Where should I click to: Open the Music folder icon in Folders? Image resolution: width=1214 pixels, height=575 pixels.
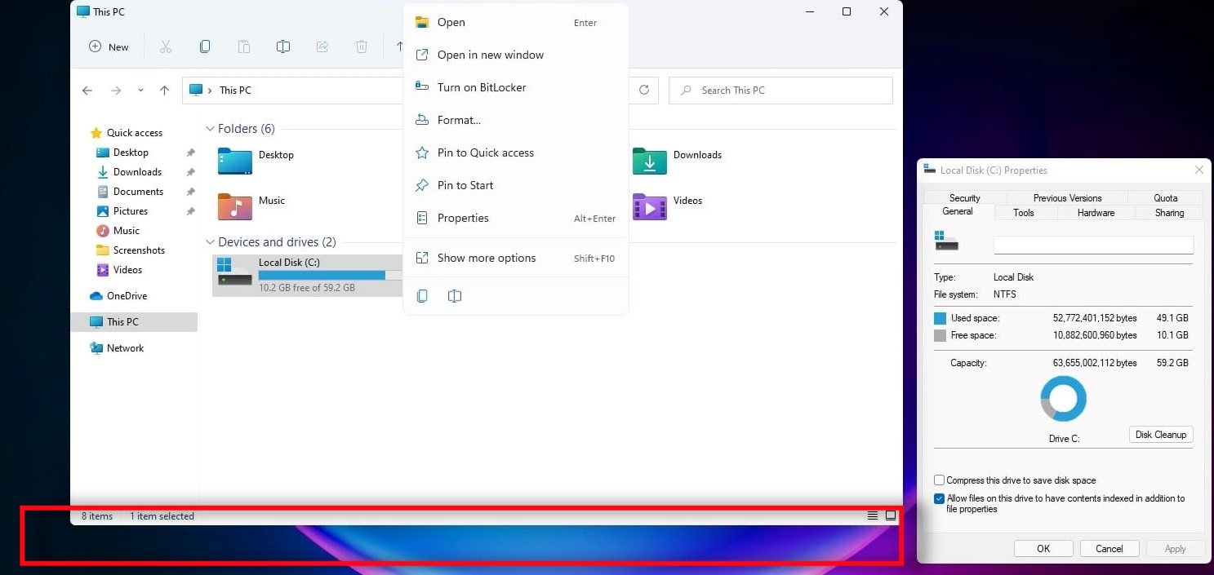pyautogui.click(x=235, y=206)
